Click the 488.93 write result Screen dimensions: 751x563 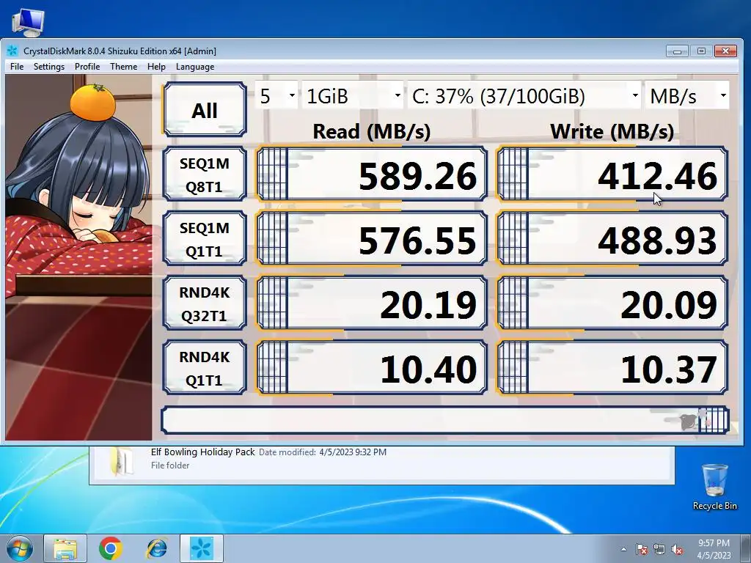point(612,239)
